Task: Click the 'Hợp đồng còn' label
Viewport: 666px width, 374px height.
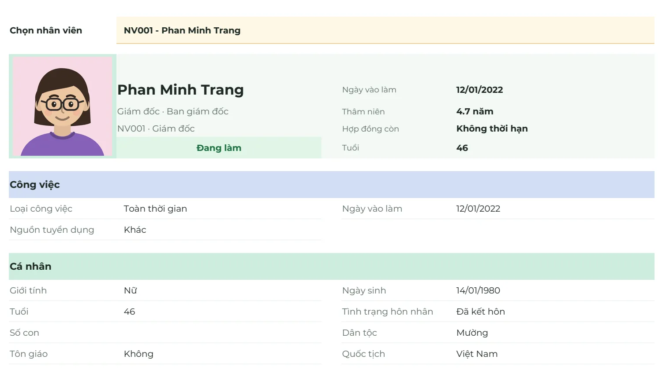Action: (x=370, y=129)
